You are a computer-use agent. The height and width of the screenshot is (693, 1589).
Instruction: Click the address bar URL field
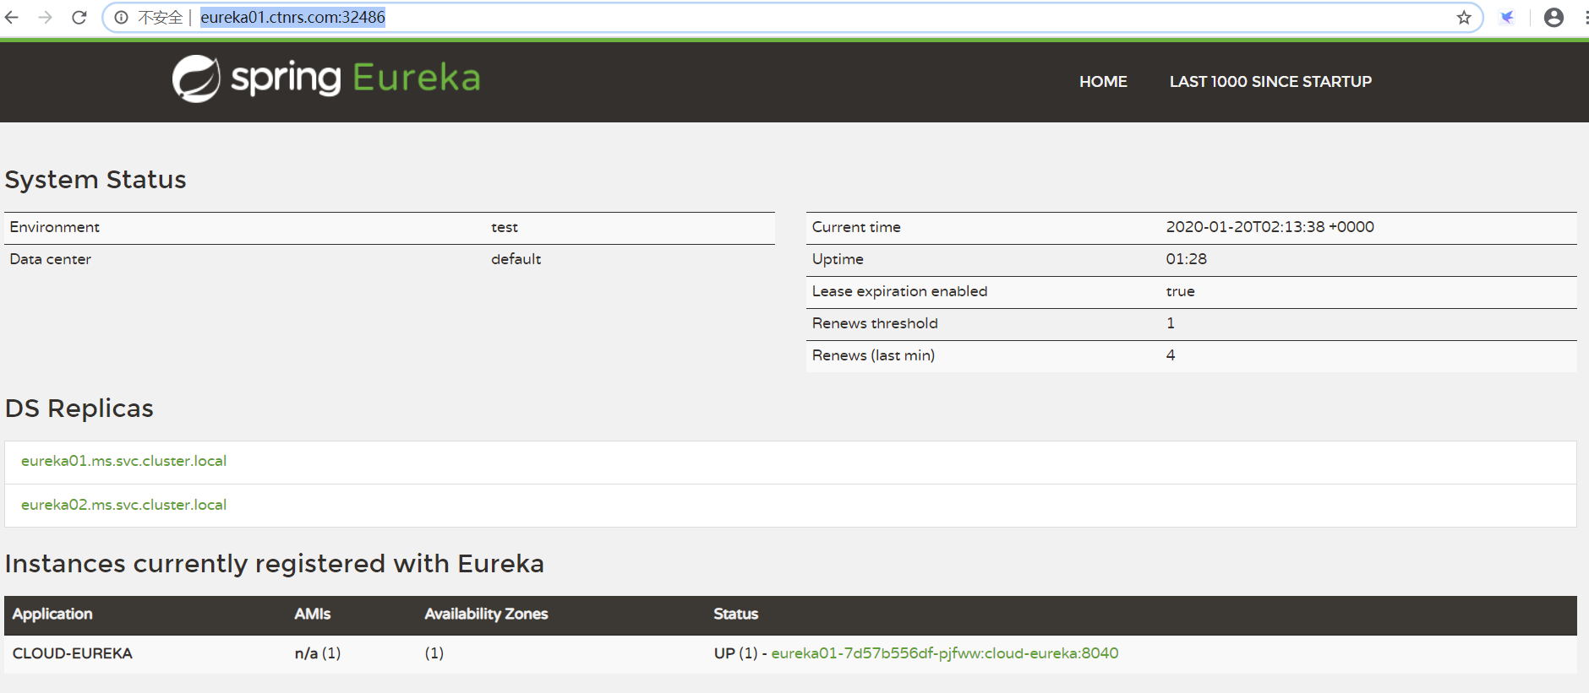coord(793,17)
